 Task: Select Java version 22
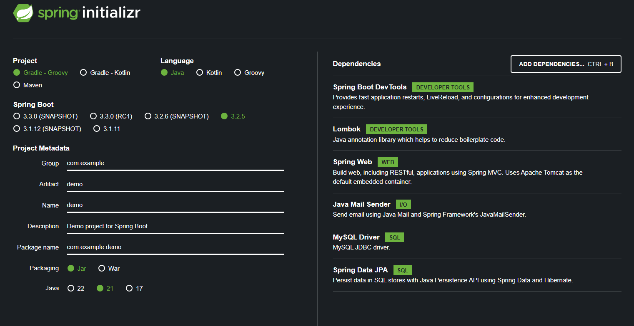tap(76, 288)
